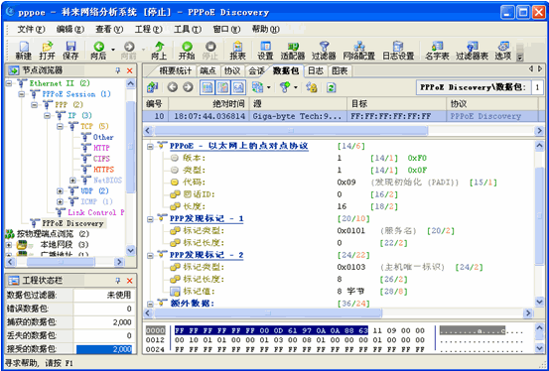549x371 pixels.
Task: Click the packet list horizontal scrollbar thumb
Action: click(x=291, y=131)
